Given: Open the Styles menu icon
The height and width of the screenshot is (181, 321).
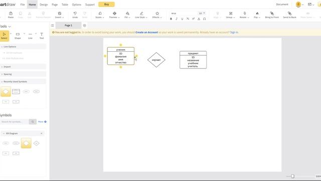Looking at the screenshot, I should 100,14.
